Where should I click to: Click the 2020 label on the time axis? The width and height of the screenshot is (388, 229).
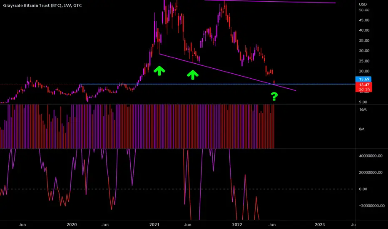(x=72, y=224)
